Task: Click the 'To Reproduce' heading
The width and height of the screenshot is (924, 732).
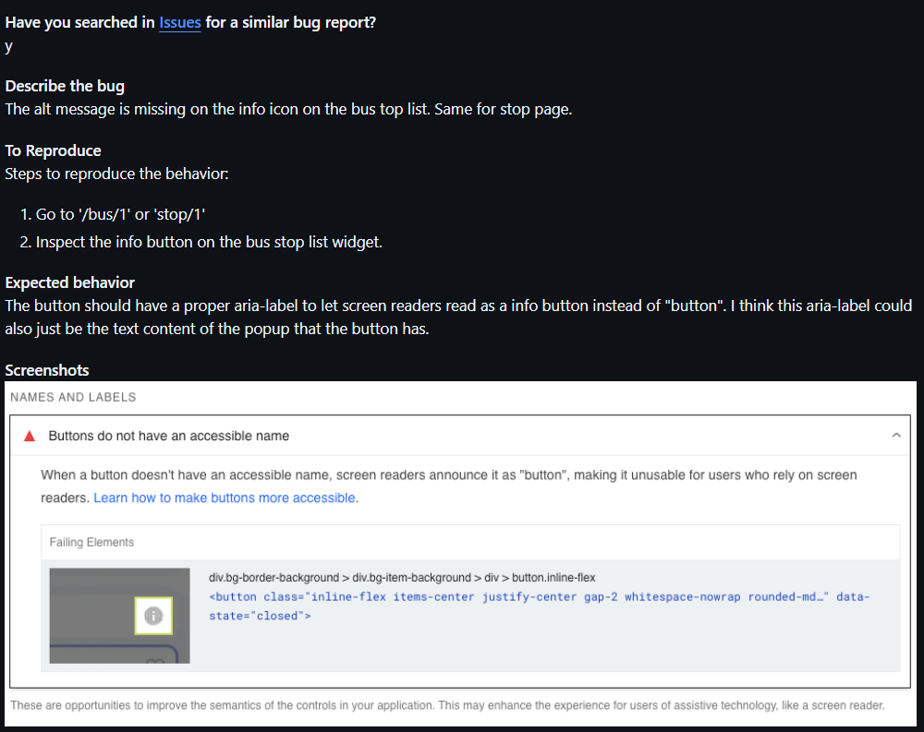Action: 53,150
